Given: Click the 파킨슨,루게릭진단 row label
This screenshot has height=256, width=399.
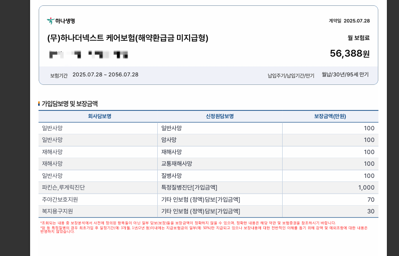Looking at the screenshot, I should [x=63, y=188].
